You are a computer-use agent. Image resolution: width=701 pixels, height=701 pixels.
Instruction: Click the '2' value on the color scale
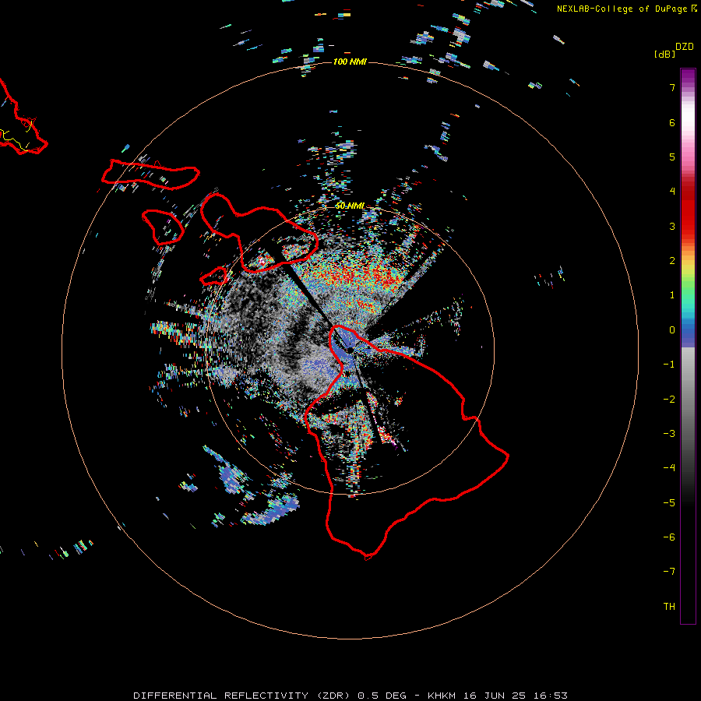tap(672, 261)
